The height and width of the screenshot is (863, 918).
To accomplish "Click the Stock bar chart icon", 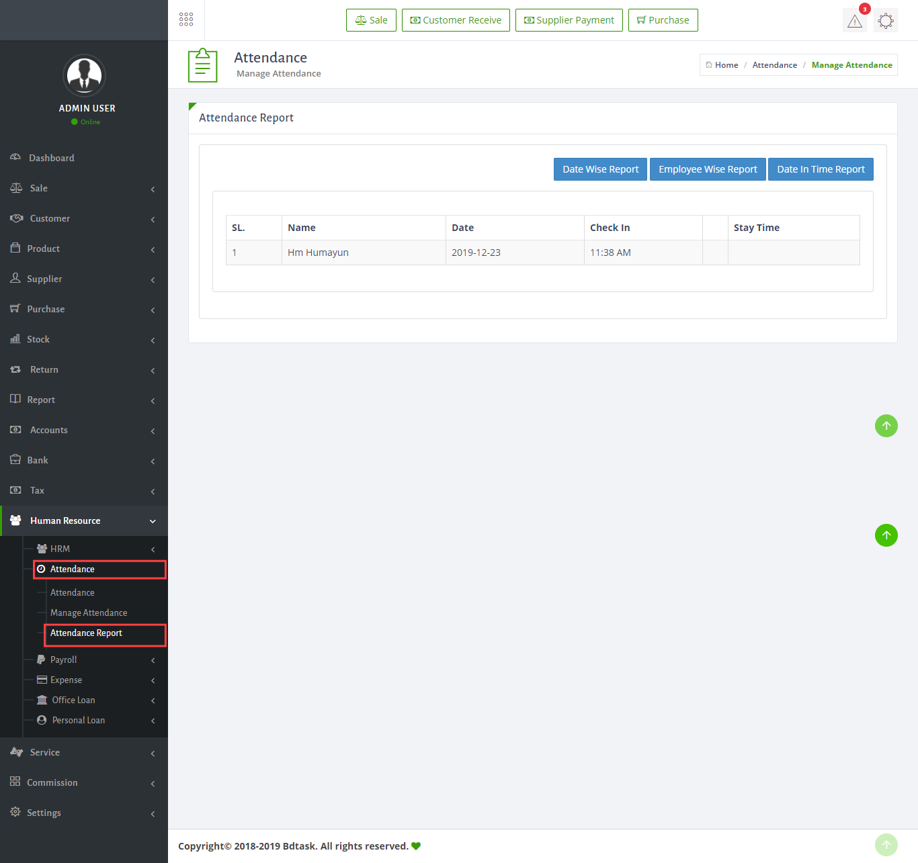I will (x=15, y=339).
